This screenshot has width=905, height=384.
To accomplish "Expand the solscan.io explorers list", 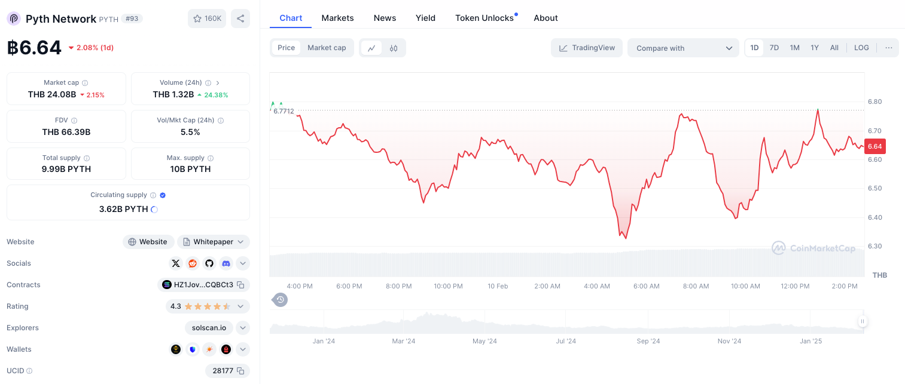I will [x=243, y=328].
